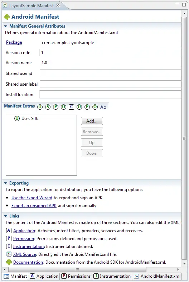Click the vertical scrollbar down arrow
The image size is (189, 282).
pos(184,263)
